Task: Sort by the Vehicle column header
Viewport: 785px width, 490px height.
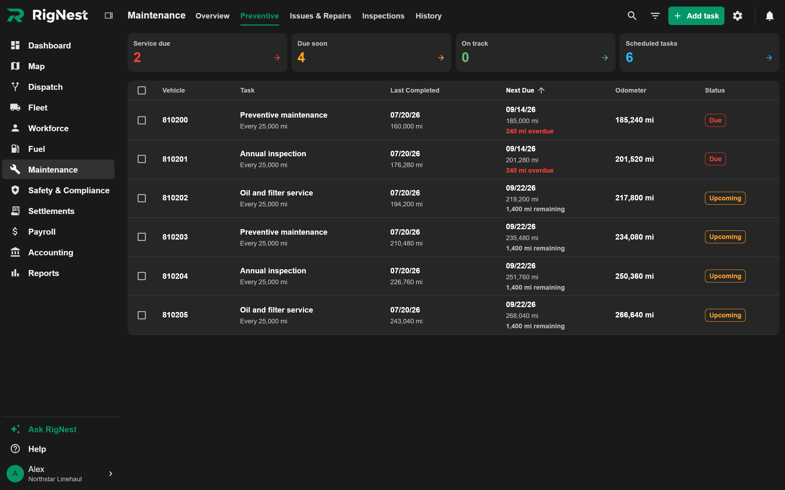Action: pyautogui.click(x=174, y=90)
